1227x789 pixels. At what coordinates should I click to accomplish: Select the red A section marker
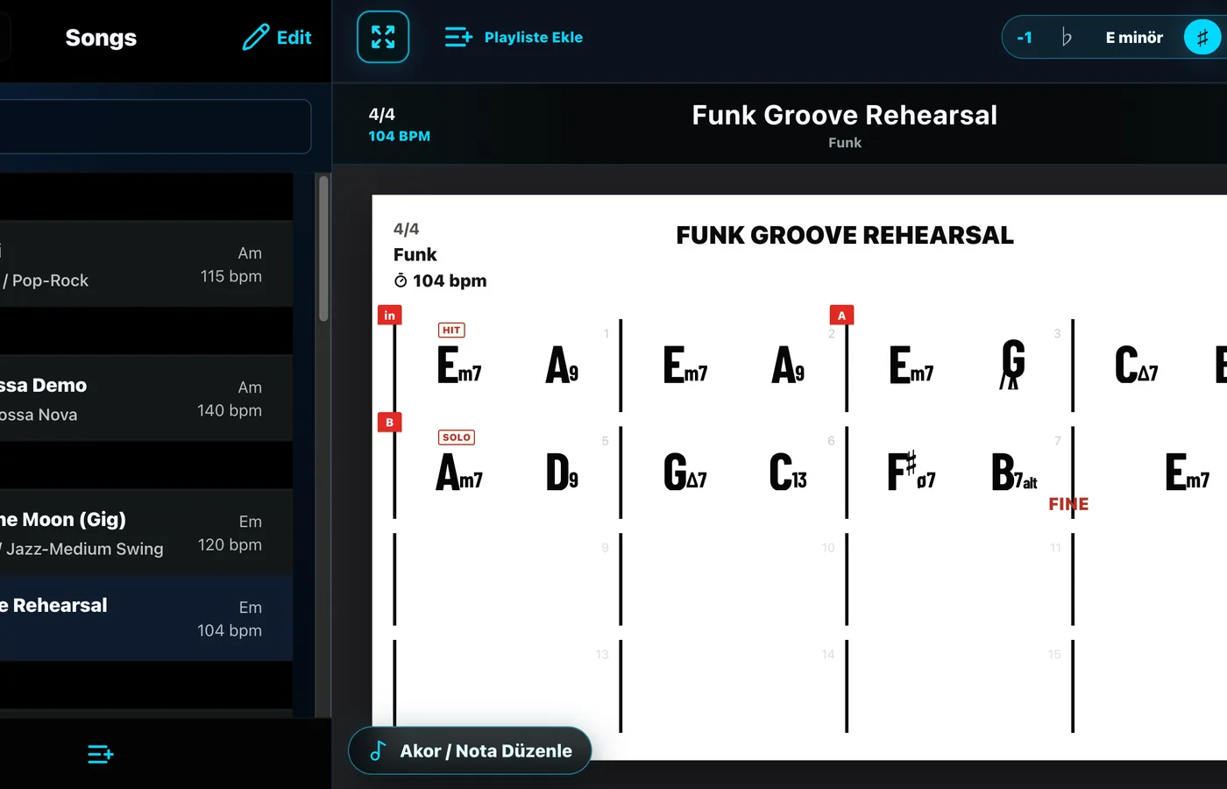coord(841,316)
